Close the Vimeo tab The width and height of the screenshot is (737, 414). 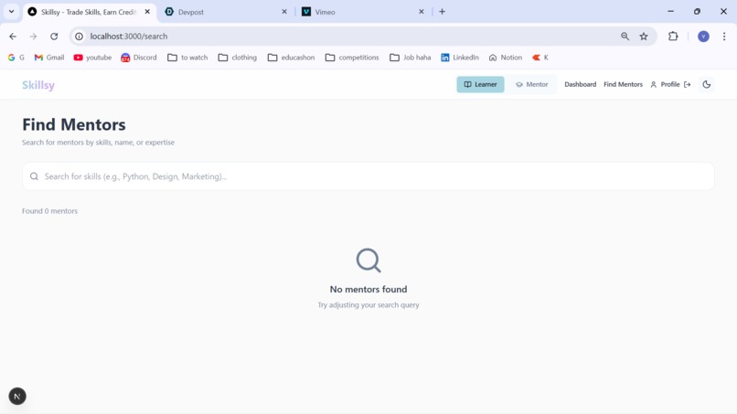pos(422,12)
